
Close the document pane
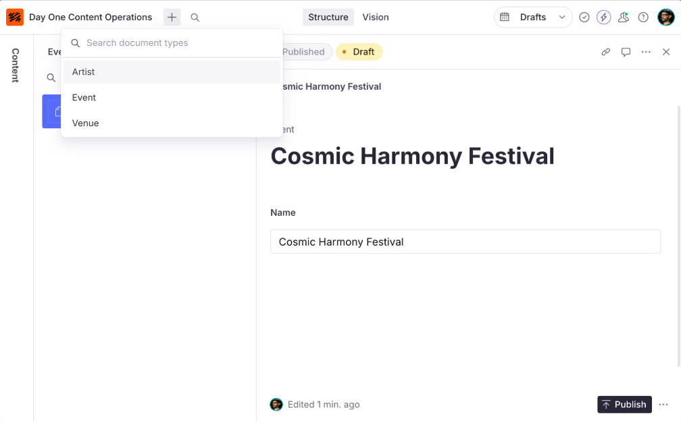[666, 52]
